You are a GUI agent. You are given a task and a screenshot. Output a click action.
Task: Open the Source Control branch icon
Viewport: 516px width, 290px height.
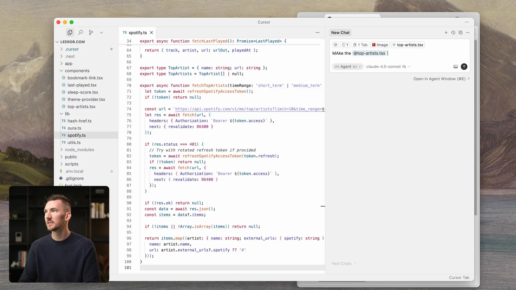[x=91, y=32]
